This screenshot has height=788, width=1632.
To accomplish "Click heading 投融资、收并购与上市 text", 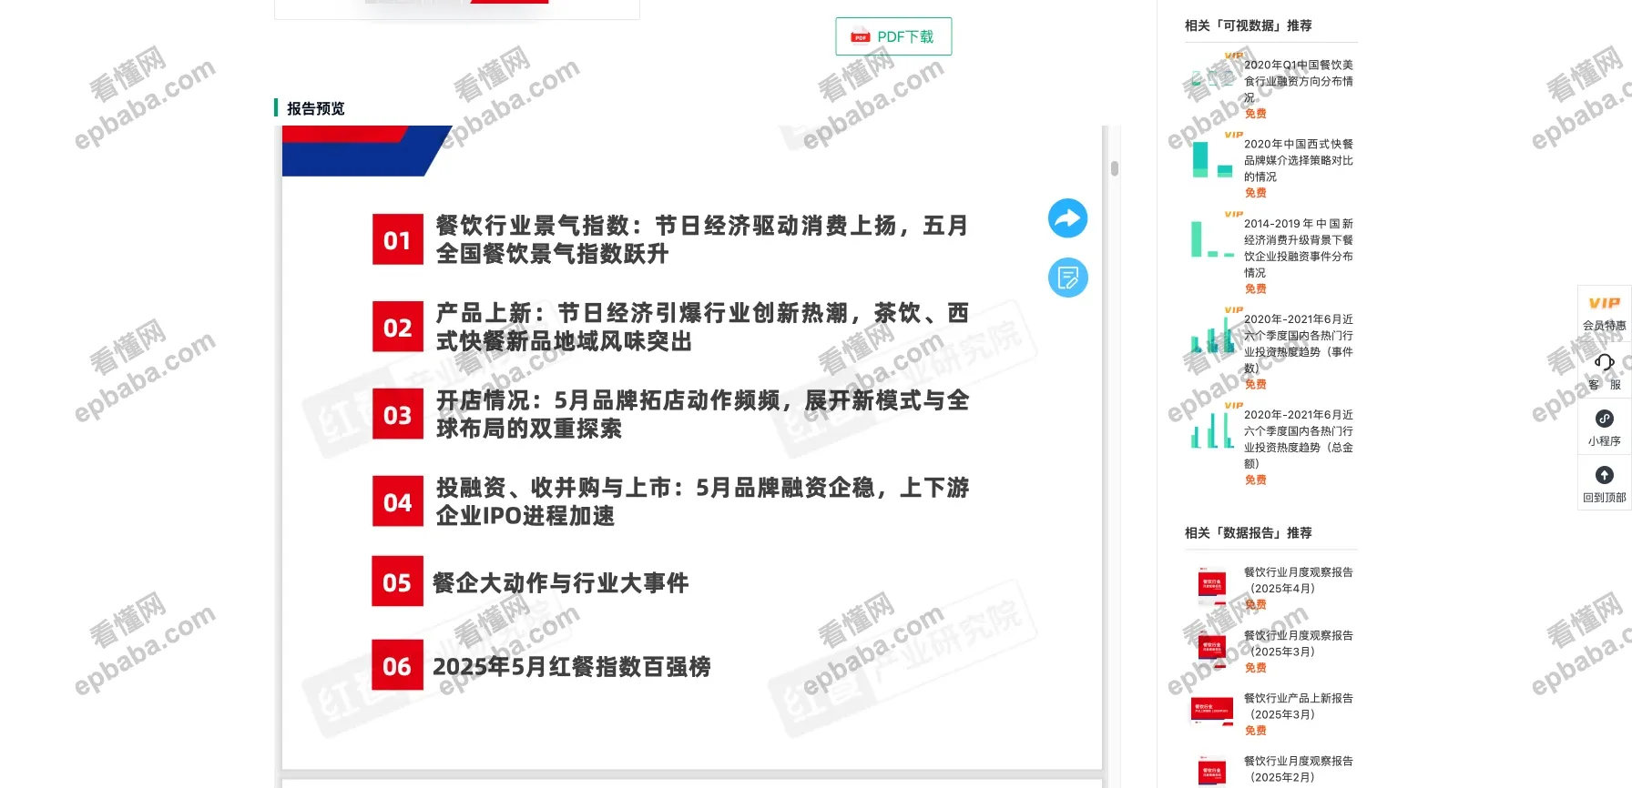I will coord(701,501).
